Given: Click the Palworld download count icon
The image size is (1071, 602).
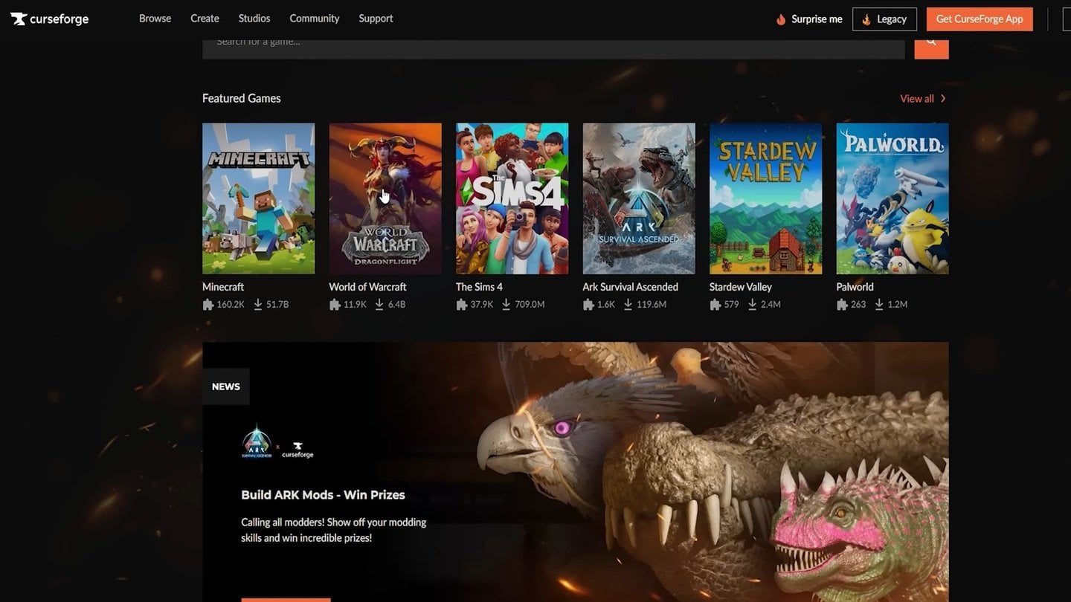Looking at the screenshot, I should click(x=879, y=305).
